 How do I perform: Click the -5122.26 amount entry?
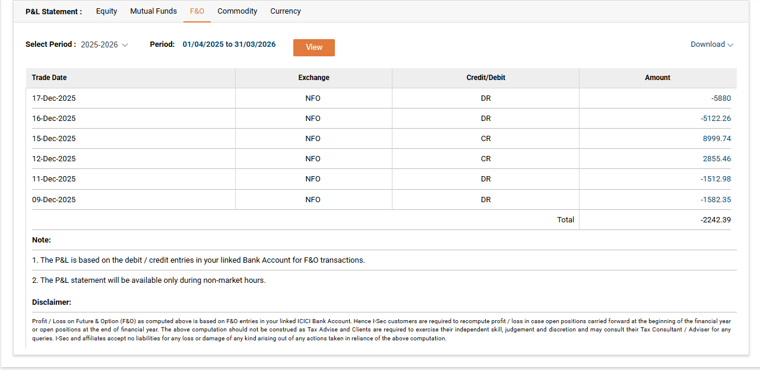pos(715,119)
